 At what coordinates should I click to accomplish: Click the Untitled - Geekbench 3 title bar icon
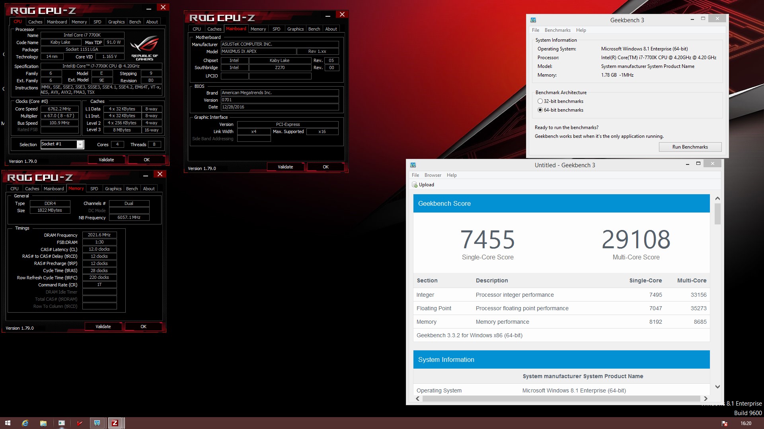click(413, 165)
